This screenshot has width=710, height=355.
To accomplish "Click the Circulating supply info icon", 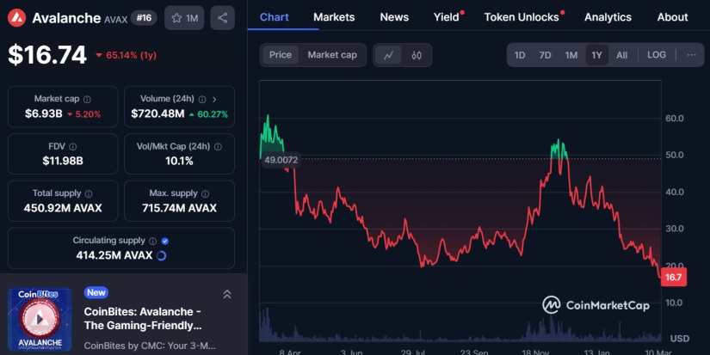I will click(x=152, y=242).
